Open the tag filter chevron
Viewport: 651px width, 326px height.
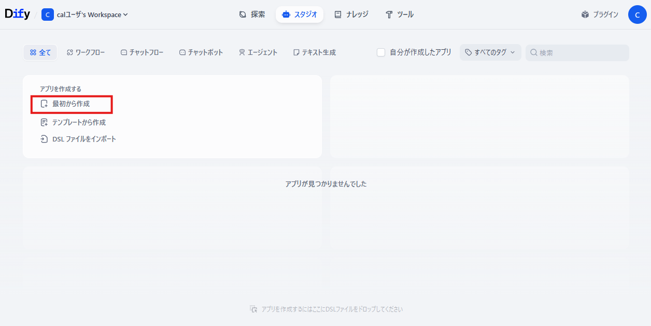tap(512, 52)
